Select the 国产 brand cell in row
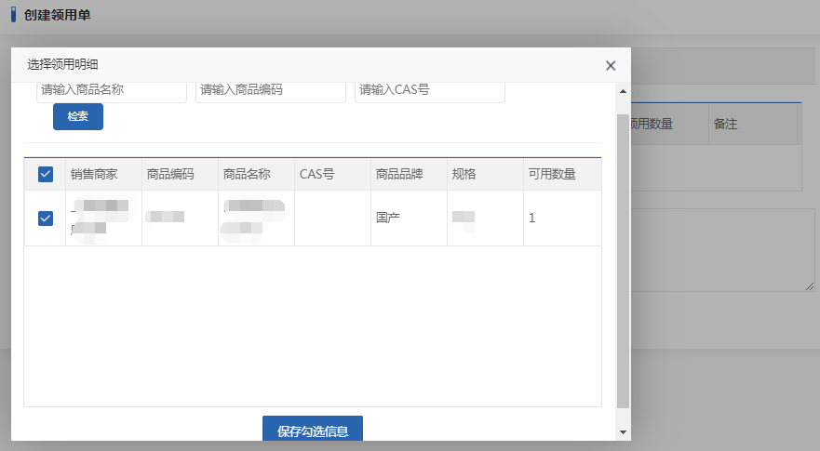Image resolution: width=820 pixels, height=451 pixels. pos(388,218)
